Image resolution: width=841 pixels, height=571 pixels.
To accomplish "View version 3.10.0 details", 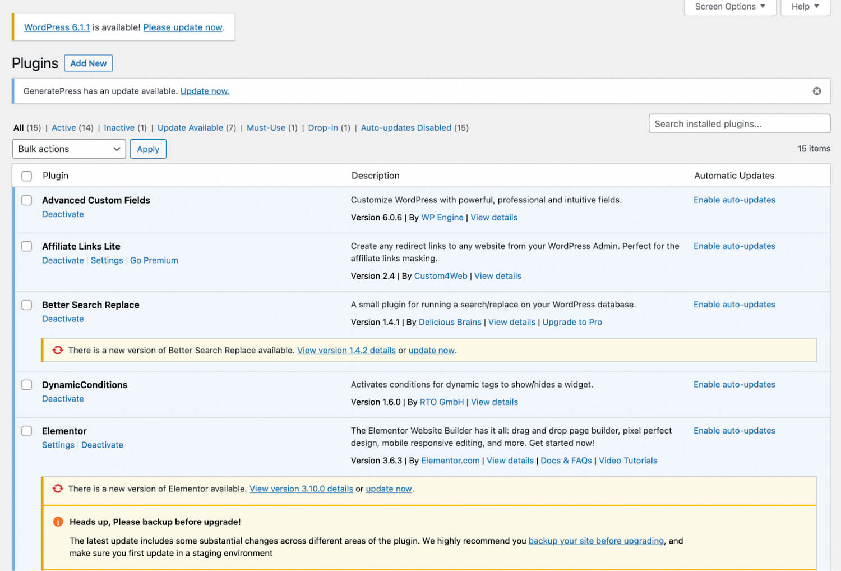I will (x=301, y=489).
